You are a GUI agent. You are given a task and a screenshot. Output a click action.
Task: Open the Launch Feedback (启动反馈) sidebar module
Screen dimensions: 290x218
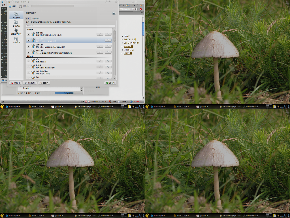(x=16, y=40)
